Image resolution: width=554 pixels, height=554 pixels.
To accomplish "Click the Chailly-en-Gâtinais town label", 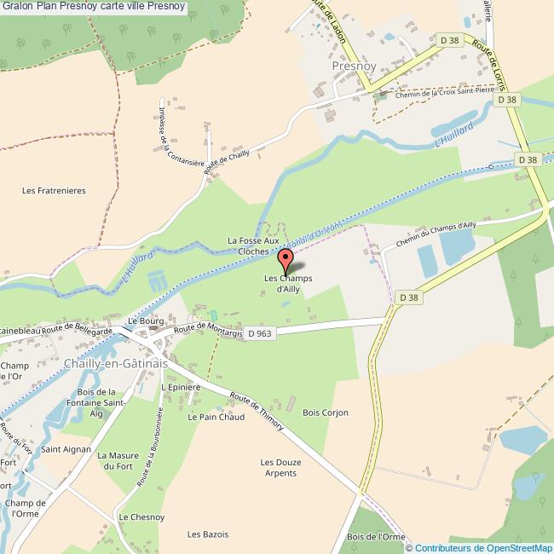I will pos(116,364).
